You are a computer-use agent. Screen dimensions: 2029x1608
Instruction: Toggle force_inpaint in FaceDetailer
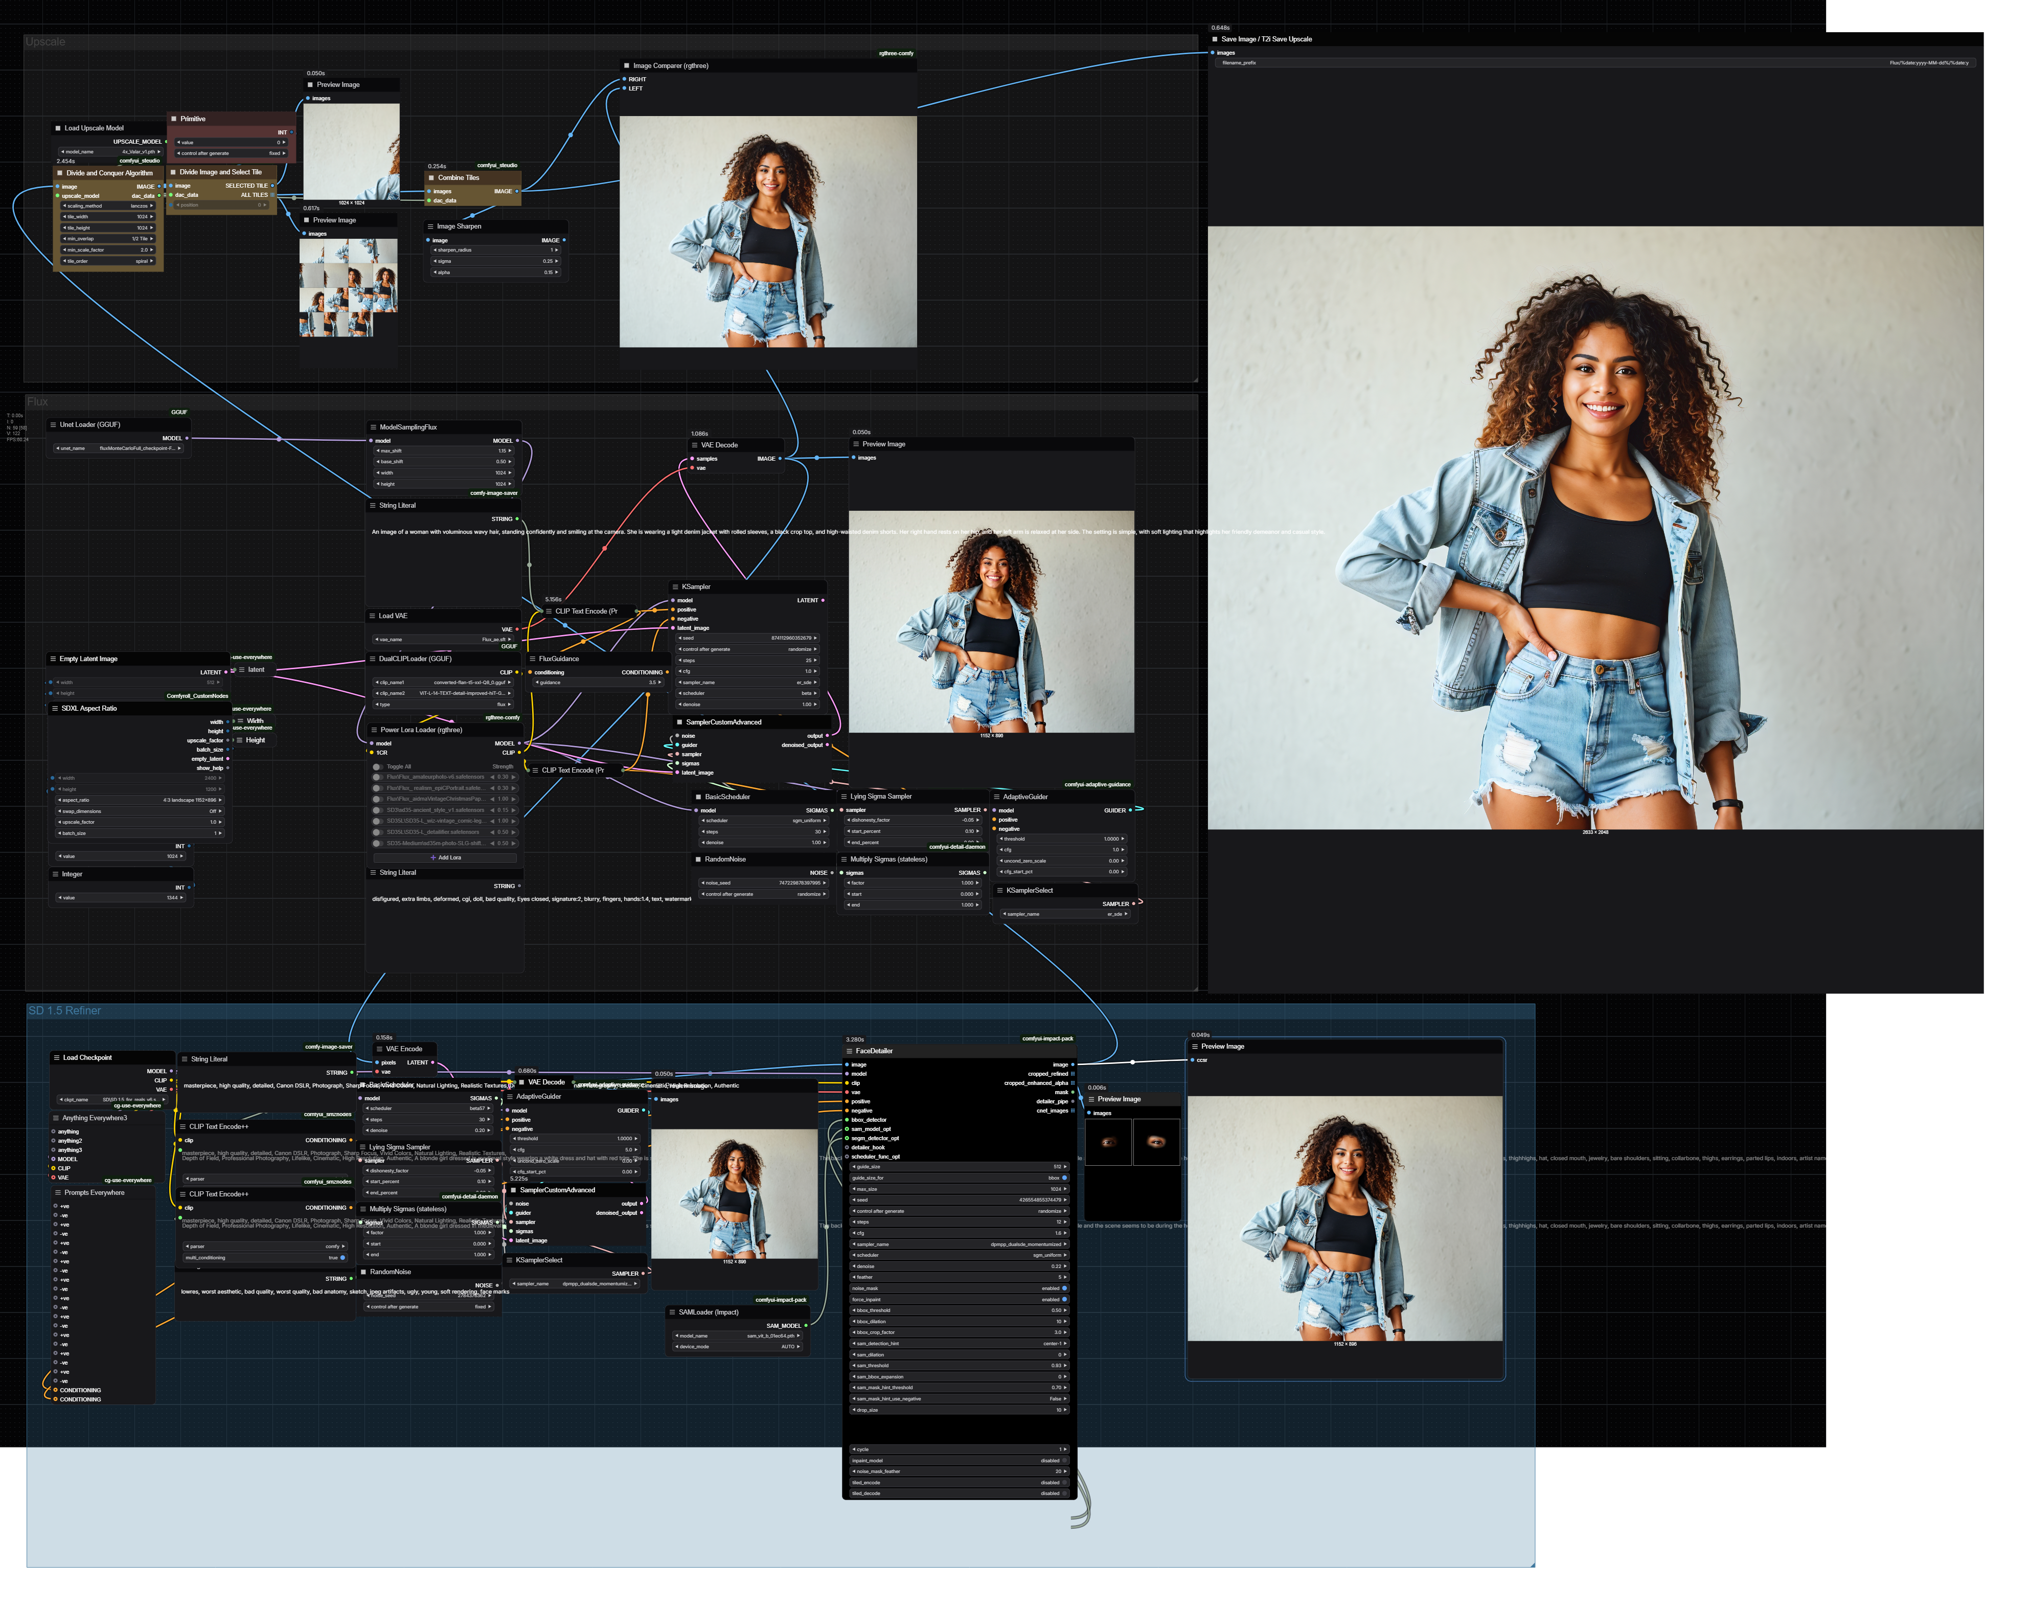tap(960, 1299)
